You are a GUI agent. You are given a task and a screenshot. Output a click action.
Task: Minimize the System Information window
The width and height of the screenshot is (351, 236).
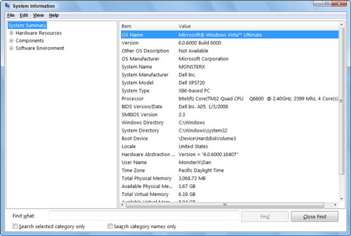[318, 3]
